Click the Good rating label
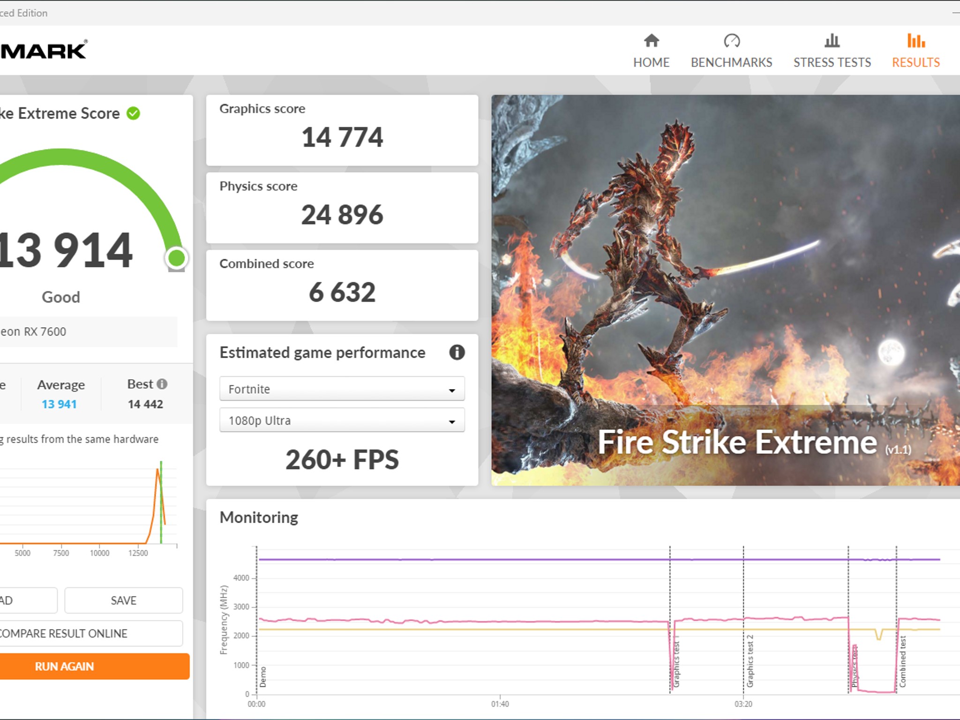This screenshot has height=720, width=960. [61, 297]
